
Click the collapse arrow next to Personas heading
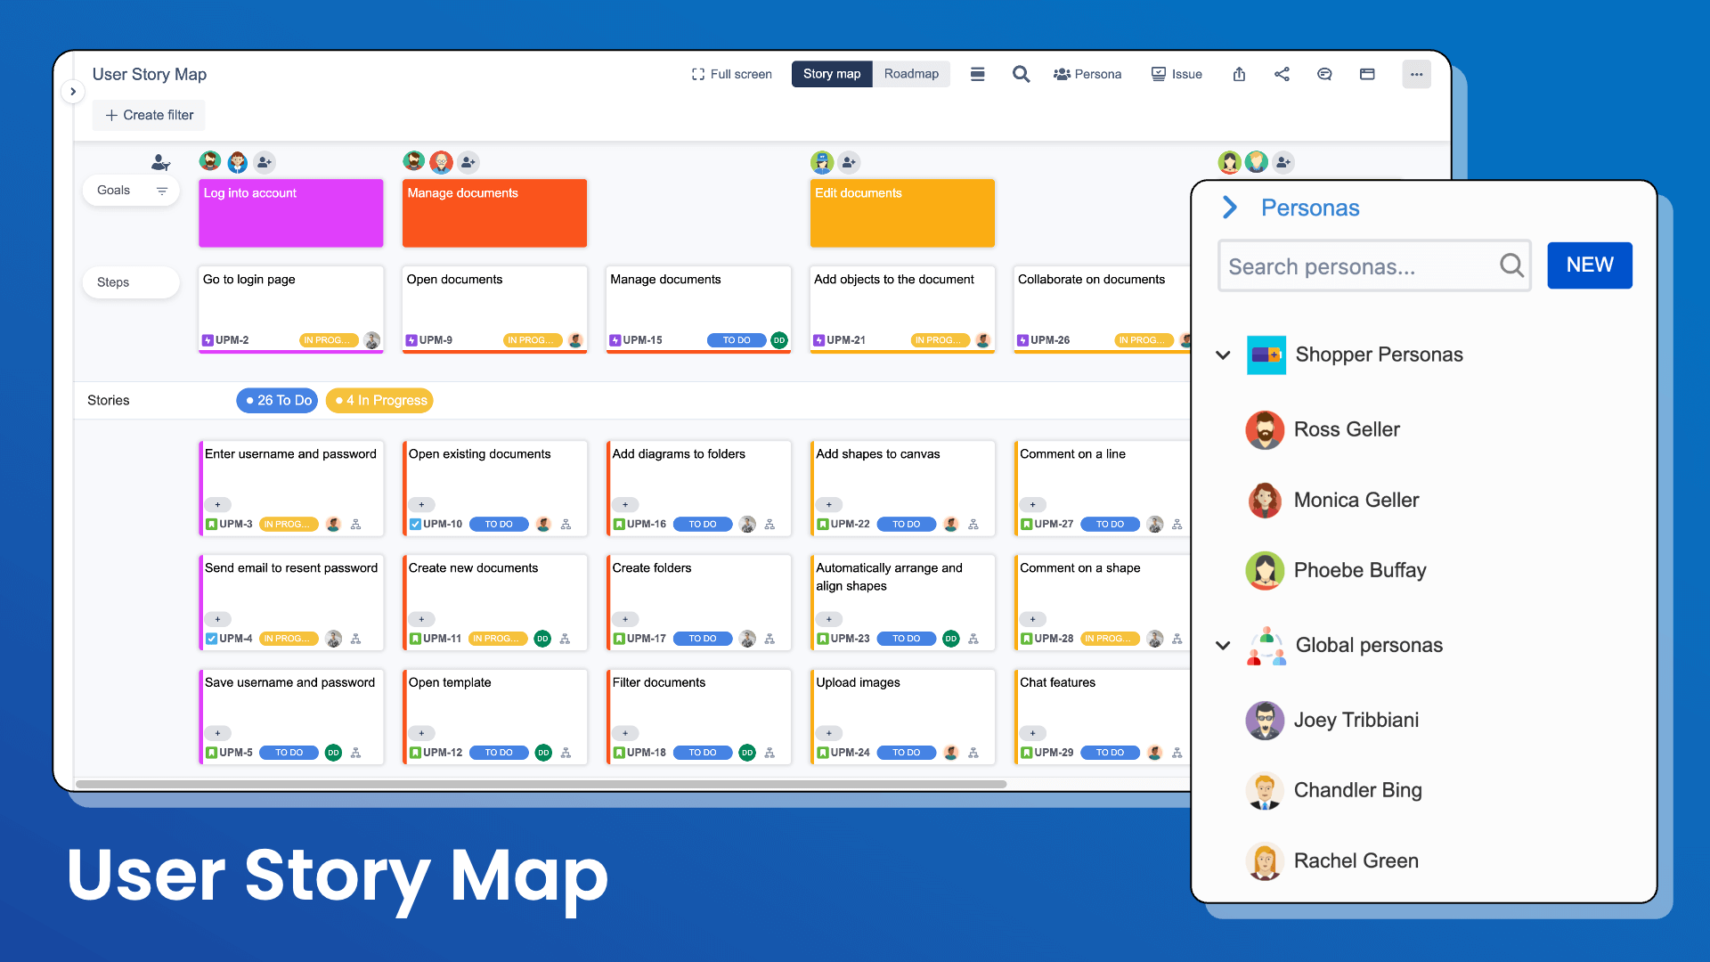point(1229,208)
